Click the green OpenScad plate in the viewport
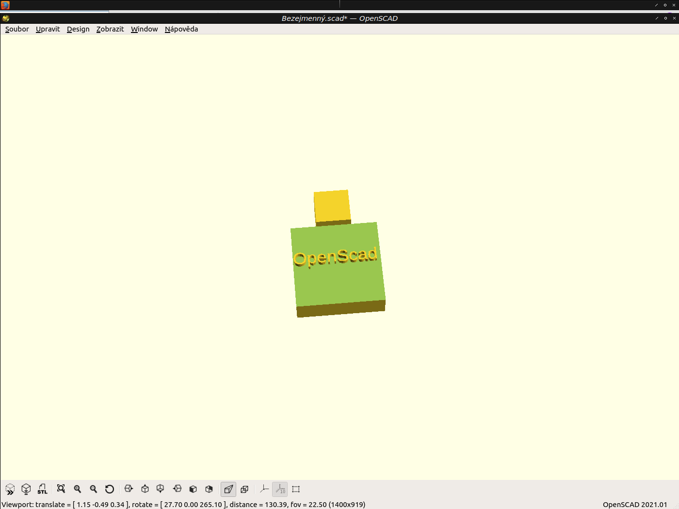The image size is (679, 509). coord(339,284)
